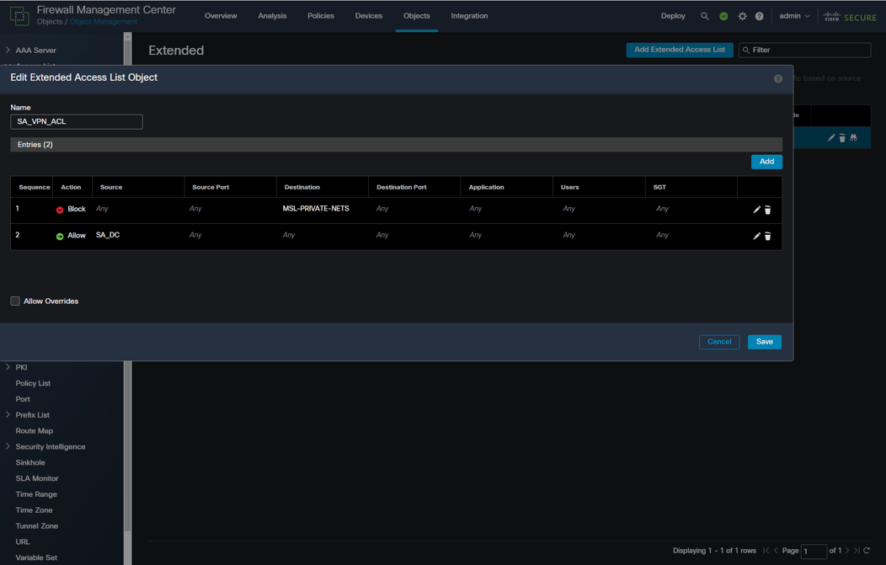Edit the Allow SA_DC entry pencil icon
Screen dimensions: 886x565
click(x=756, y=236)
